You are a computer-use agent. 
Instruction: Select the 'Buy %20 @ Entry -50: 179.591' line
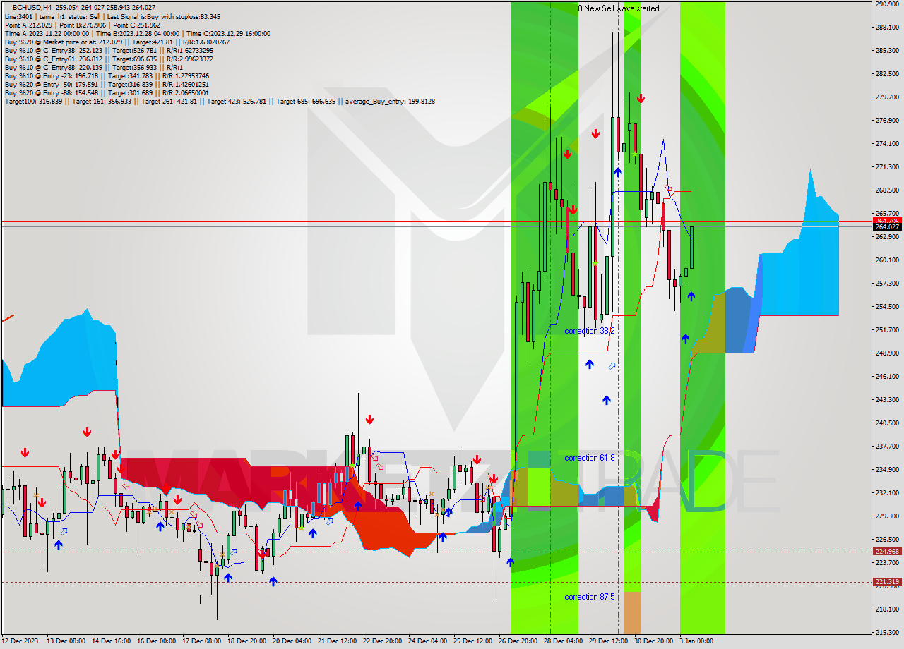pos(107,84)
